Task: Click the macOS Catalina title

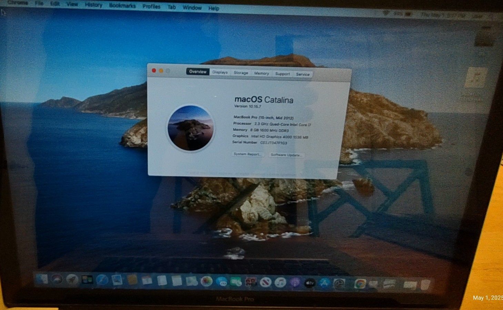Action: pos(264,100)
